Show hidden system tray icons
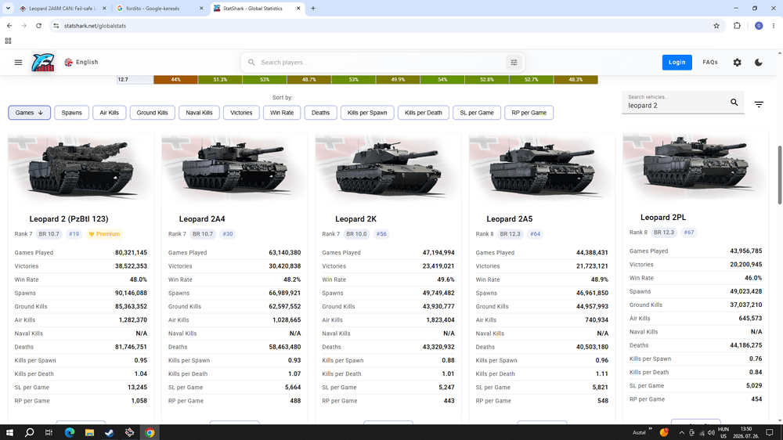Screen dimensions: 783x440 pyautogui.click(x=681, y=432)
